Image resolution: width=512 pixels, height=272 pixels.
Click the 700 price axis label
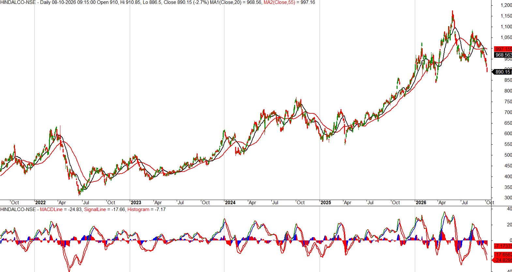(x=508, y=112)
